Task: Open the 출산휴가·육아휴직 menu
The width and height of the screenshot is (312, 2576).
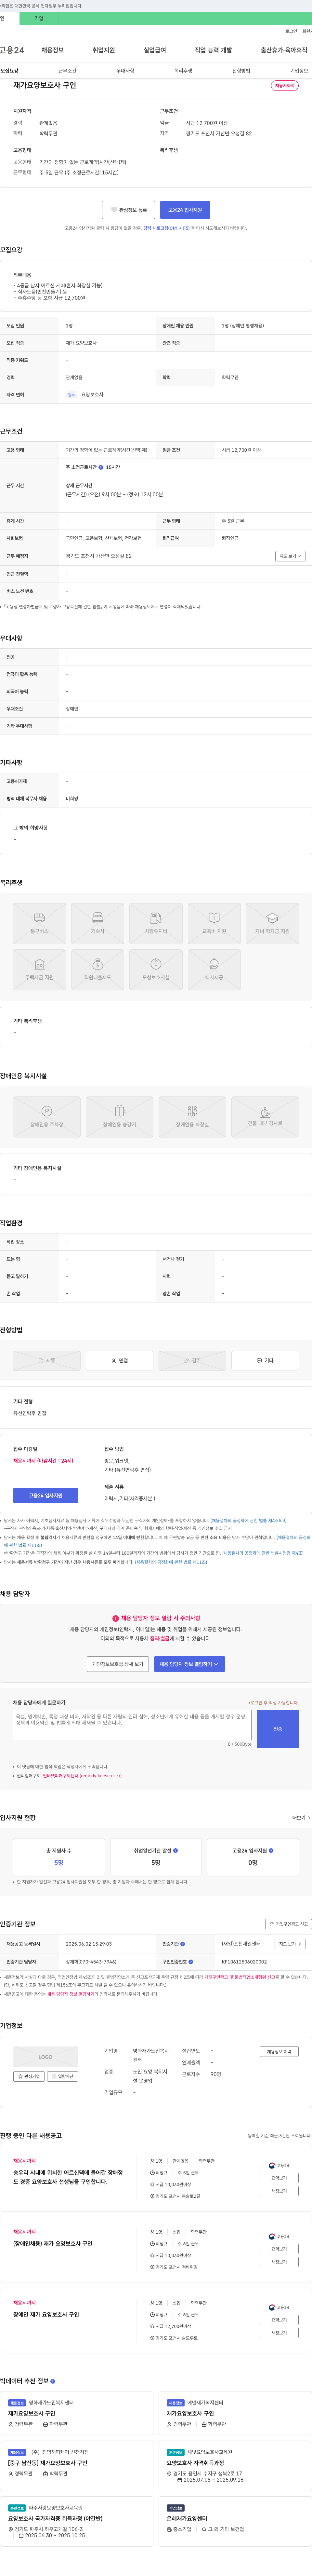Action: 284,50
